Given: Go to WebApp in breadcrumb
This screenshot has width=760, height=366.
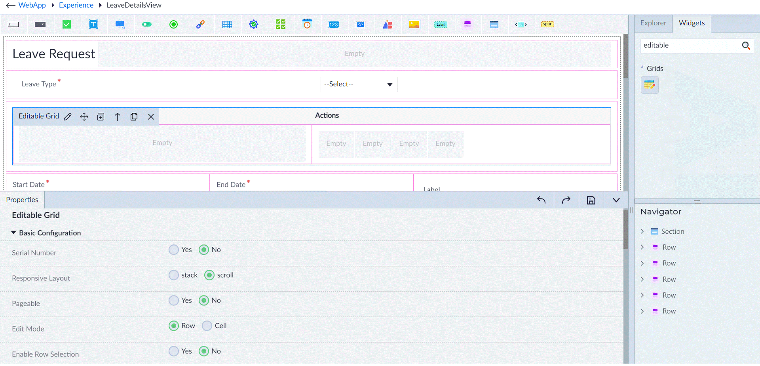Looking at the screenshot, I should pyautogui.click(x=32, y=5).
